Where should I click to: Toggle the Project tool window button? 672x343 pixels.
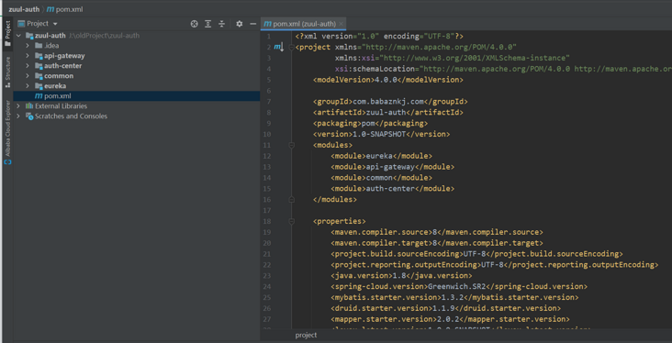[x=7, y=33]
